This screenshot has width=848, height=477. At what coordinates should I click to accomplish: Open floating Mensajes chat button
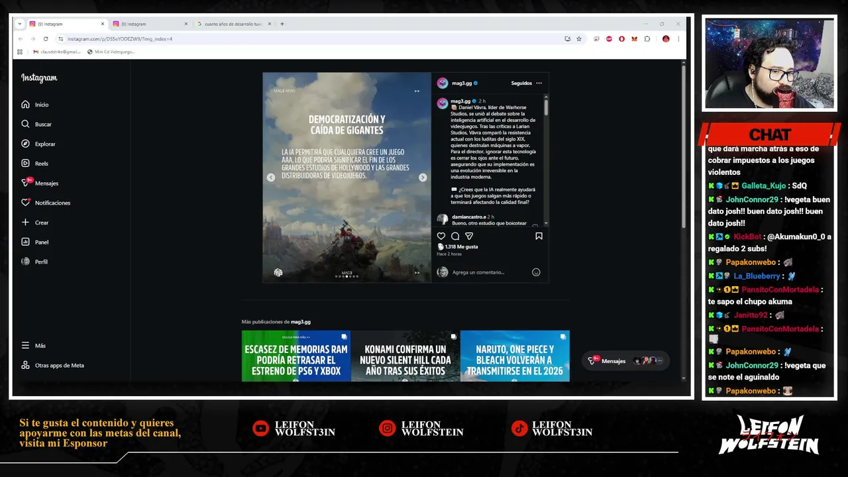[x=624, y=361]
